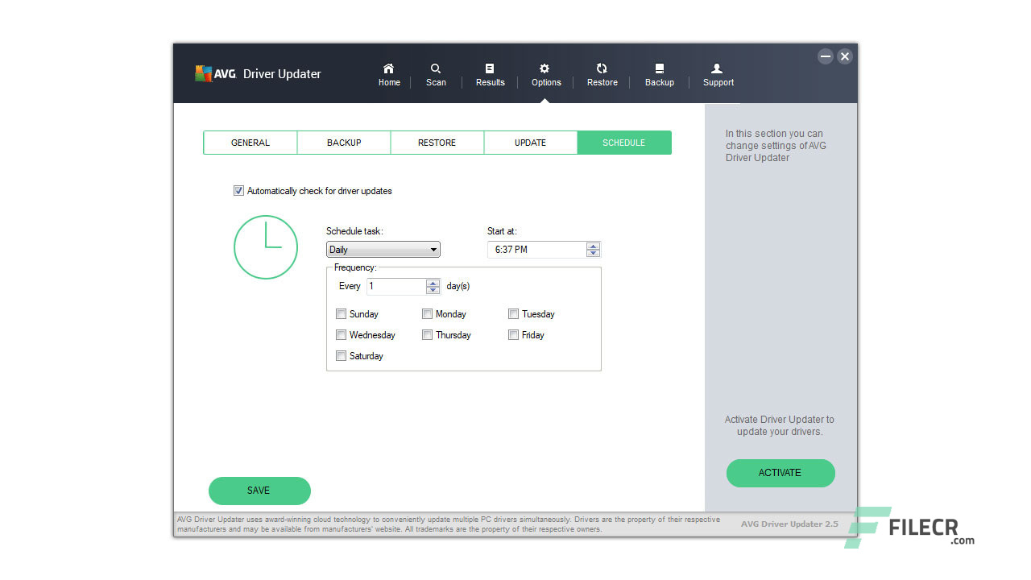Decrease the Start at time
This screenshot has width=1031, height=580.
click(594, 253)
